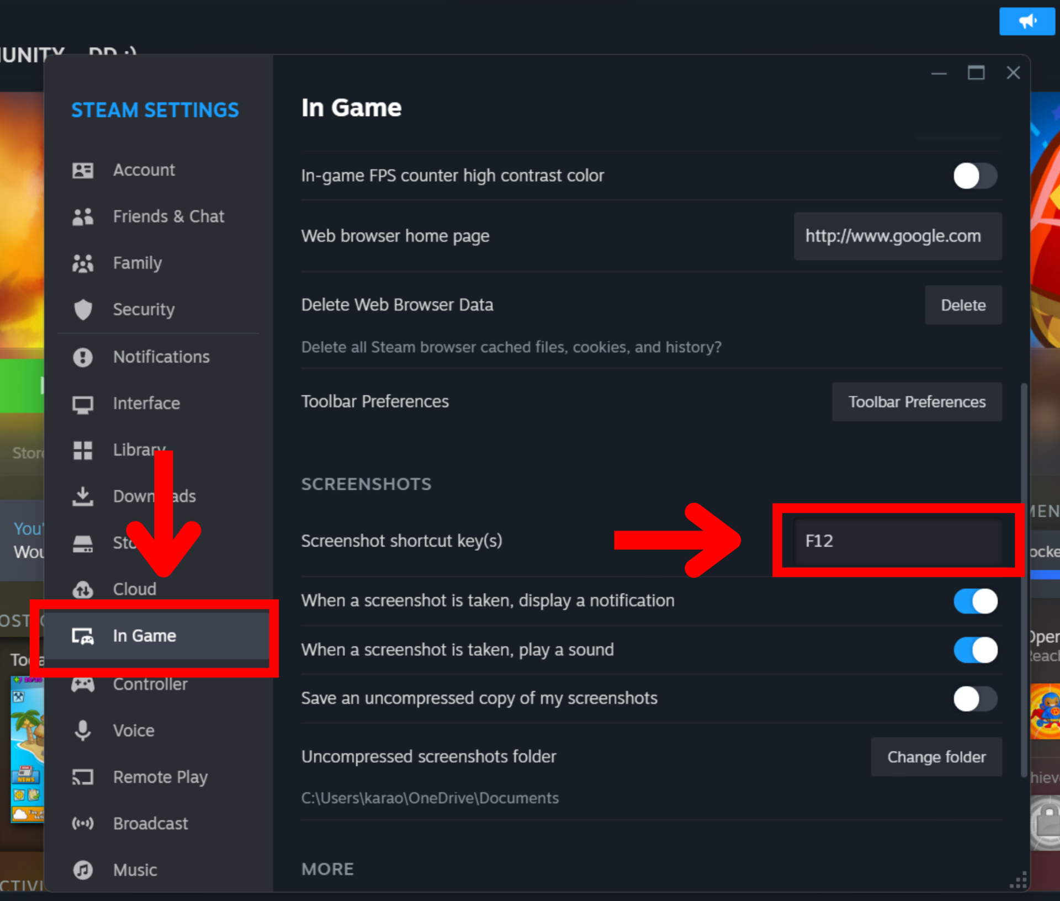
Task: Click the F12 screenshot shortcut key field
Action: tap(897, 540)
